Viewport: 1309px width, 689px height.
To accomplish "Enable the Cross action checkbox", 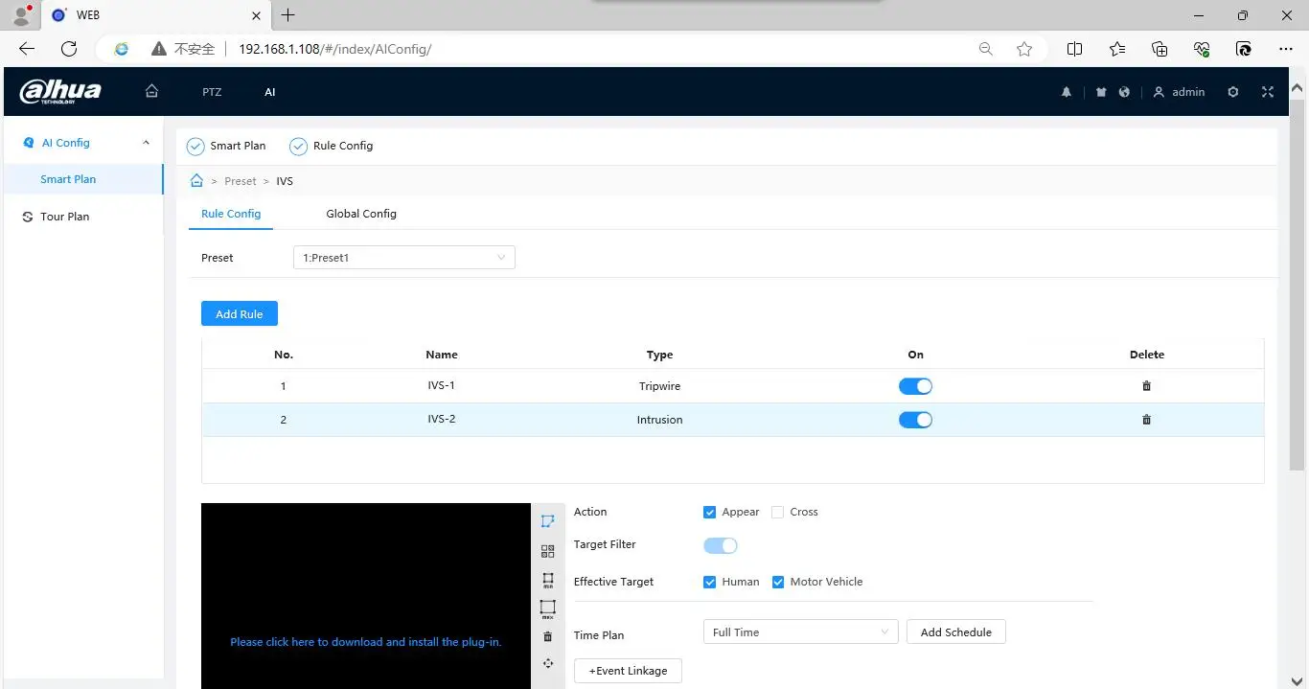I will coord(778,513).
